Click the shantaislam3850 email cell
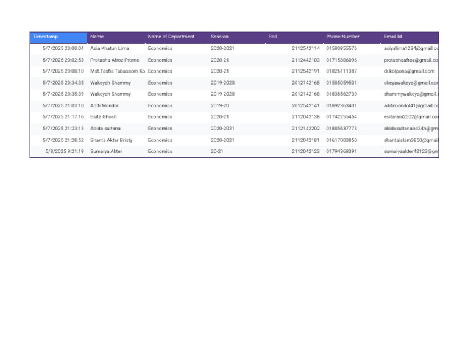This screenshot has height=362, width=468. 411,140
